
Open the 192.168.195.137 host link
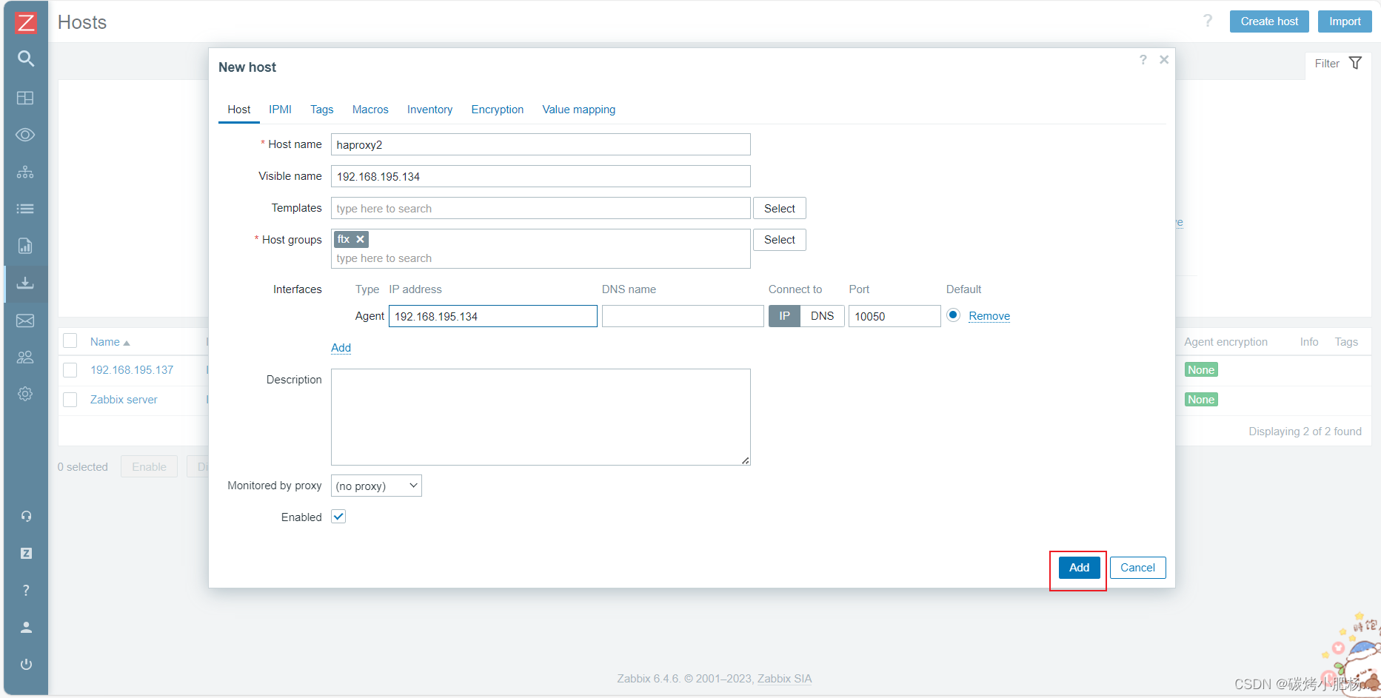pyautogui.click(x=132, y=370)
